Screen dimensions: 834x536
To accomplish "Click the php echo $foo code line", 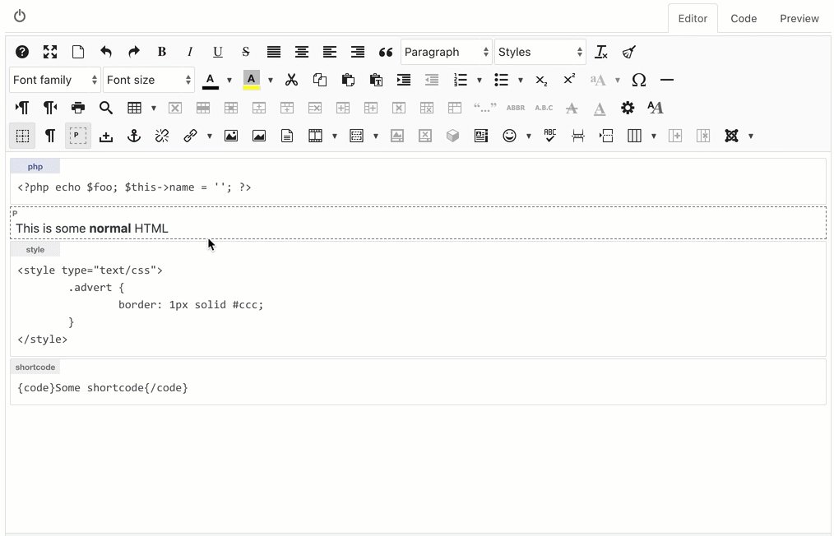I will [134, 187].
